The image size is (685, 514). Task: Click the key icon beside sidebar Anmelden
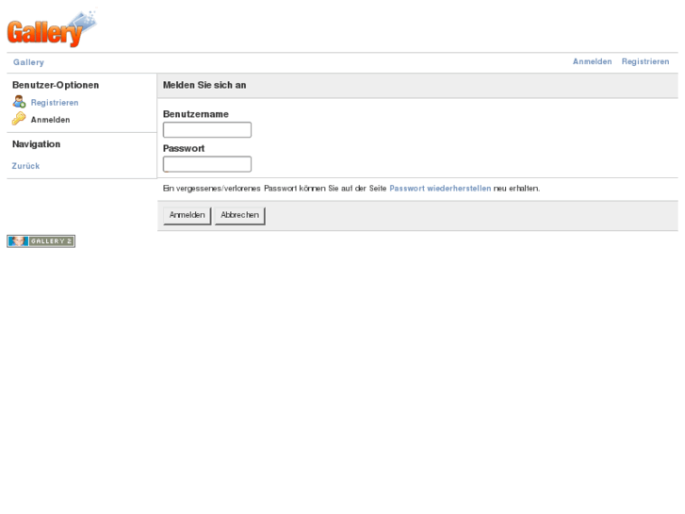[x=19, y=119]
